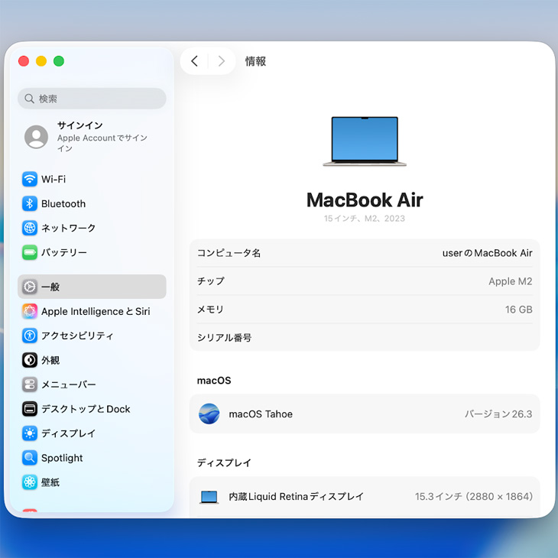Choose the 一般 sidebar item
The image size is (558, 558).
92,287
